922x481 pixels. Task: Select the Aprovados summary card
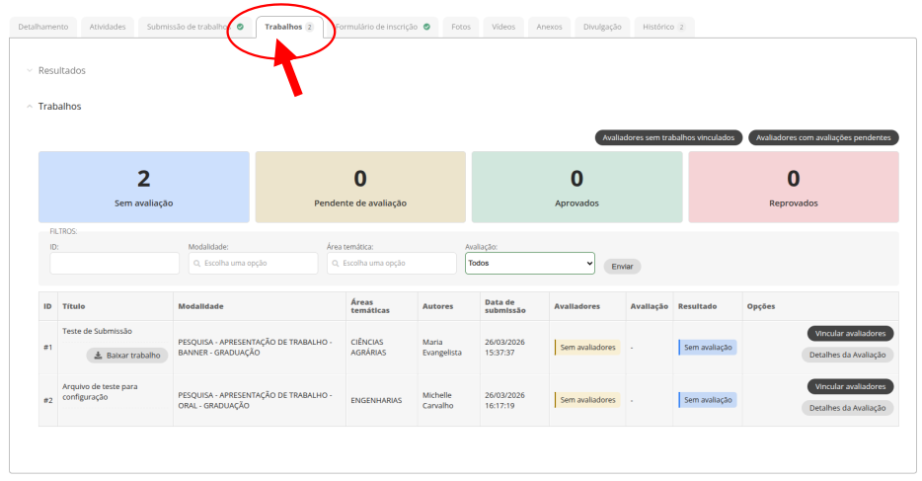coord(576,187)
